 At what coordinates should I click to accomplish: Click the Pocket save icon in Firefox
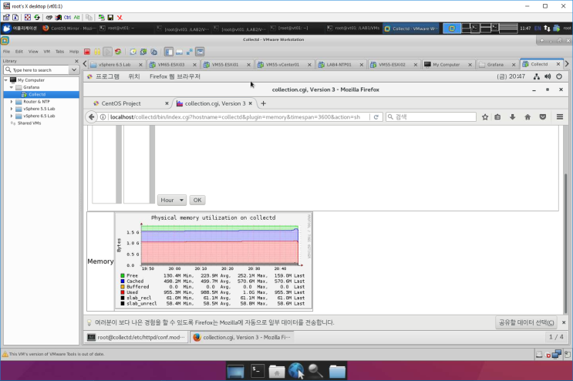[x=543, y=117]
